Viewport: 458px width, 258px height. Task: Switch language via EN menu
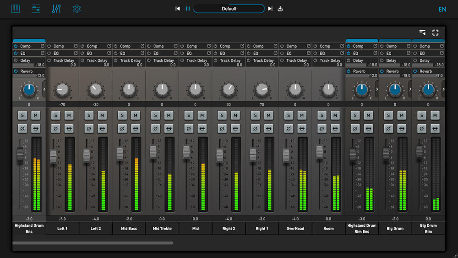(442, 9)
